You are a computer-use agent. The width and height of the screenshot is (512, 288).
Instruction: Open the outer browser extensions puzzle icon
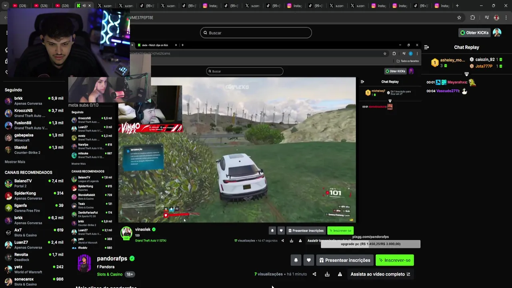473,18
